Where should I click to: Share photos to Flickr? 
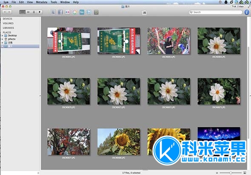67,12
